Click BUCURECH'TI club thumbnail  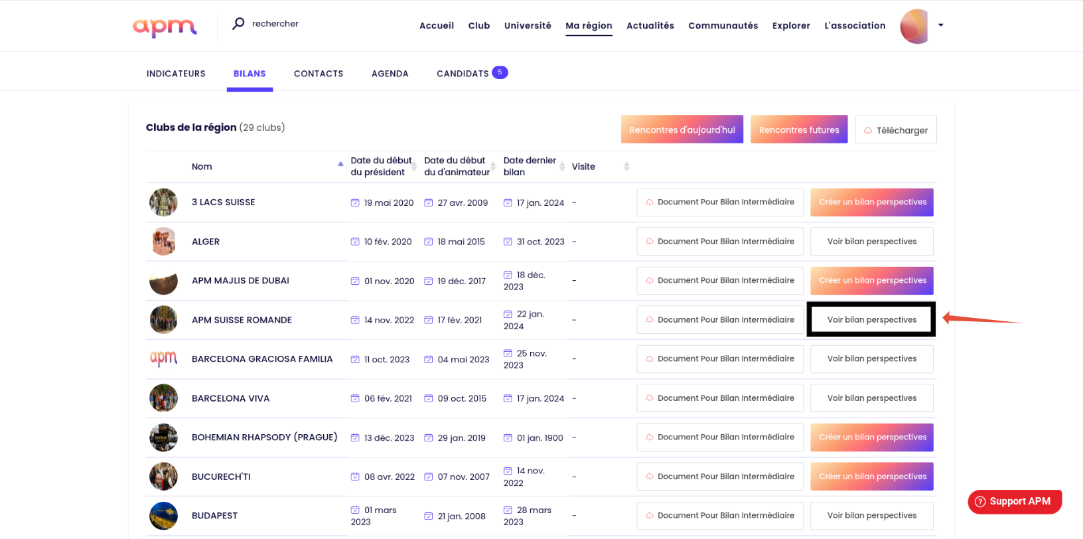pos(163,477)
